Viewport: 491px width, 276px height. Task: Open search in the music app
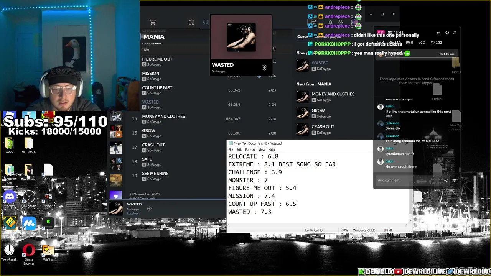tap(206, 22)
